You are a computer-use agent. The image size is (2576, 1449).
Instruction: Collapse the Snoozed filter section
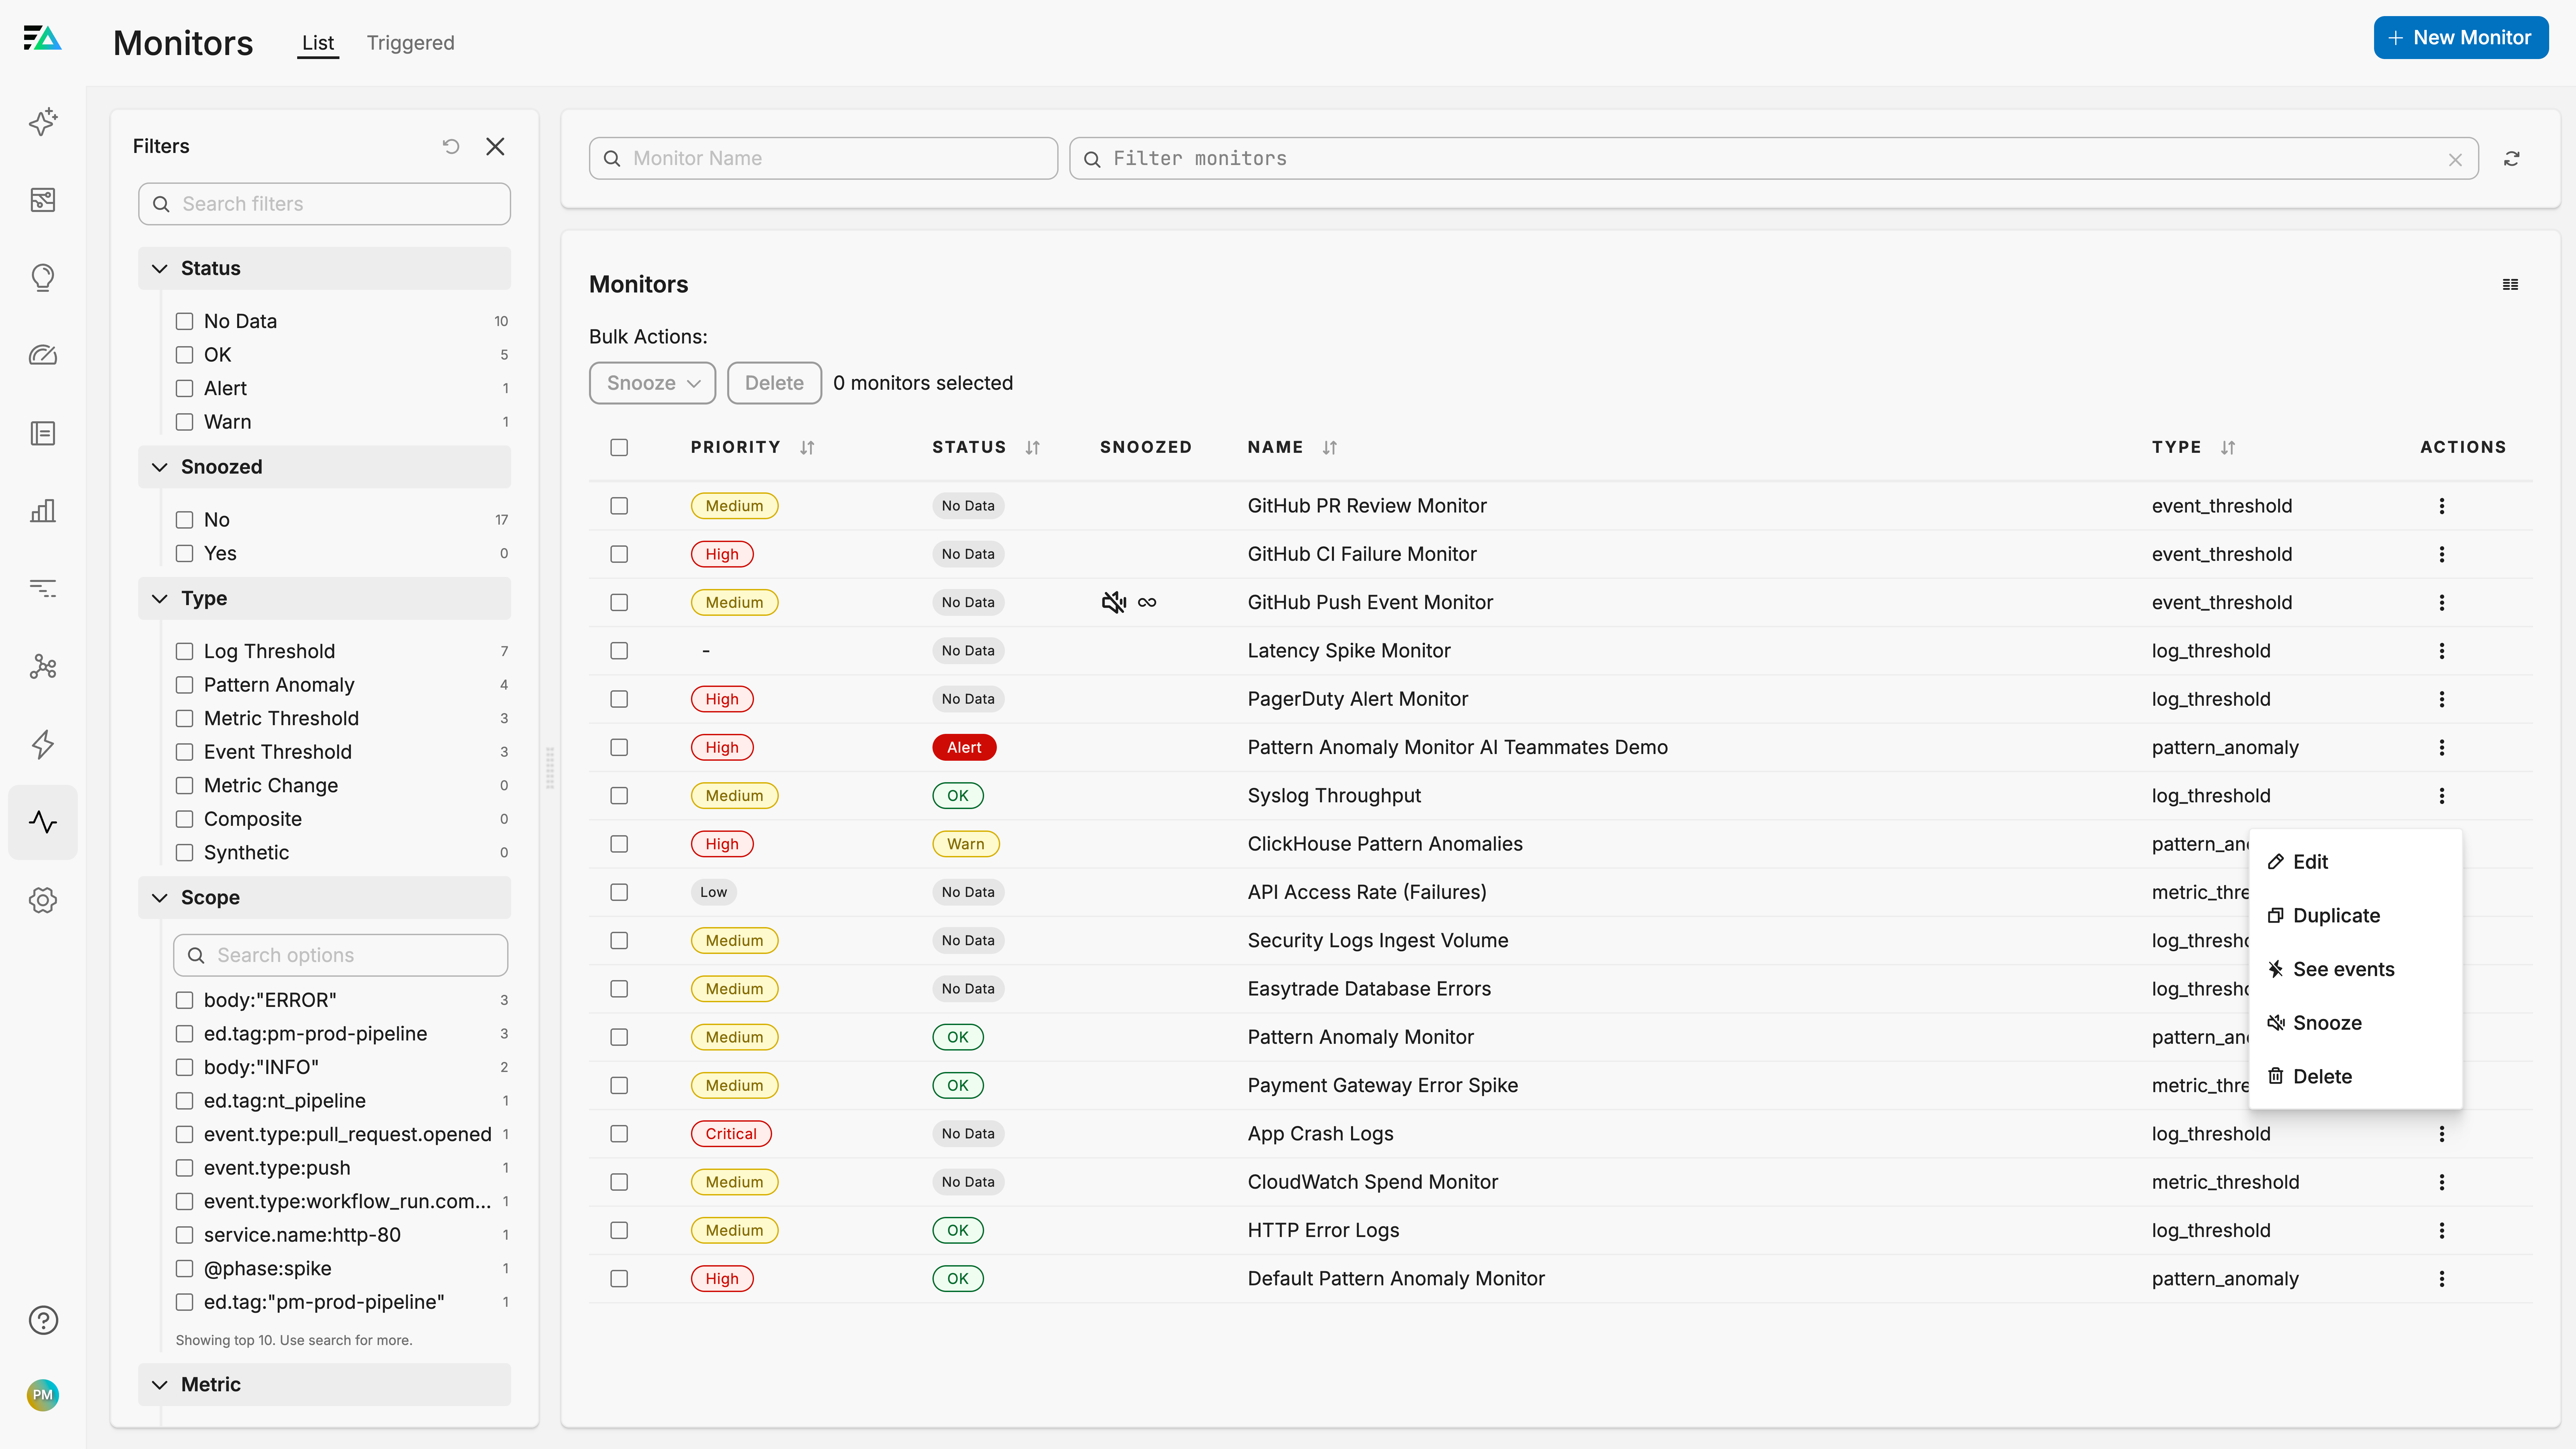(x=324, y=467)
